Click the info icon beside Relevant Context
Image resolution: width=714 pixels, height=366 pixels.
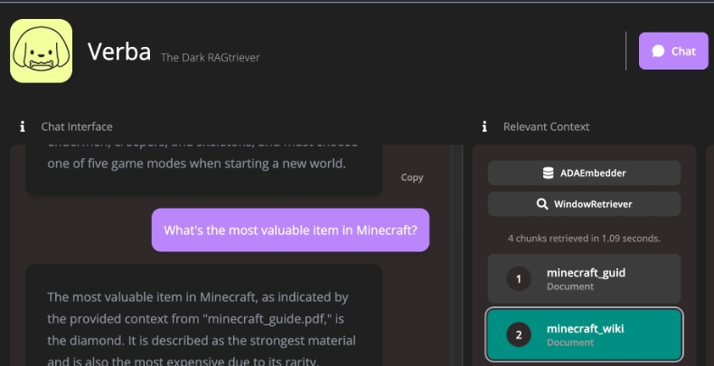(x=484, y=127)
